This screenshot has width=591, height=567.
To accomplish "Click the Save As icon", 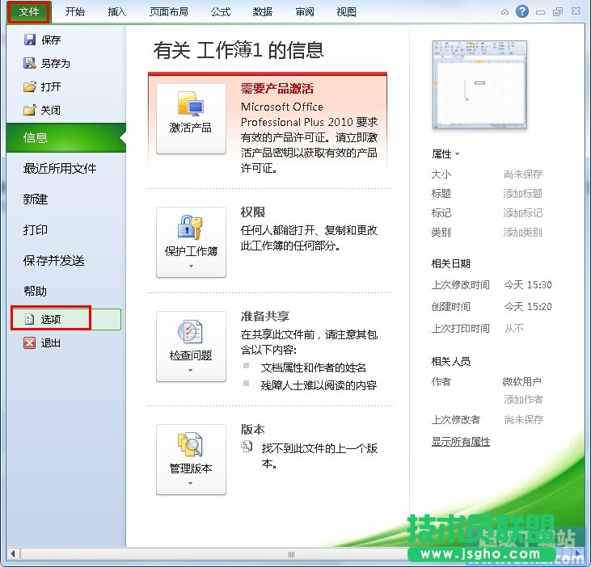I will tap(29, 63).
